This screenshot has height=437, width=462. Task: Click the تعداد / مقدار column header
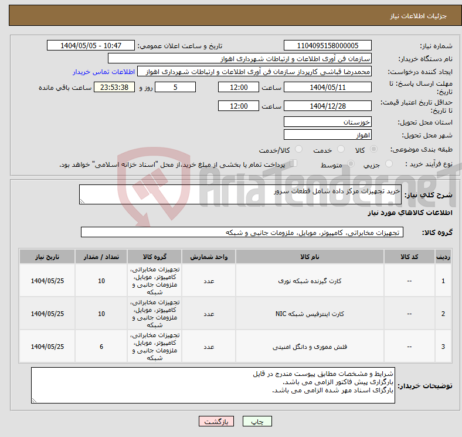coord(101,257)
